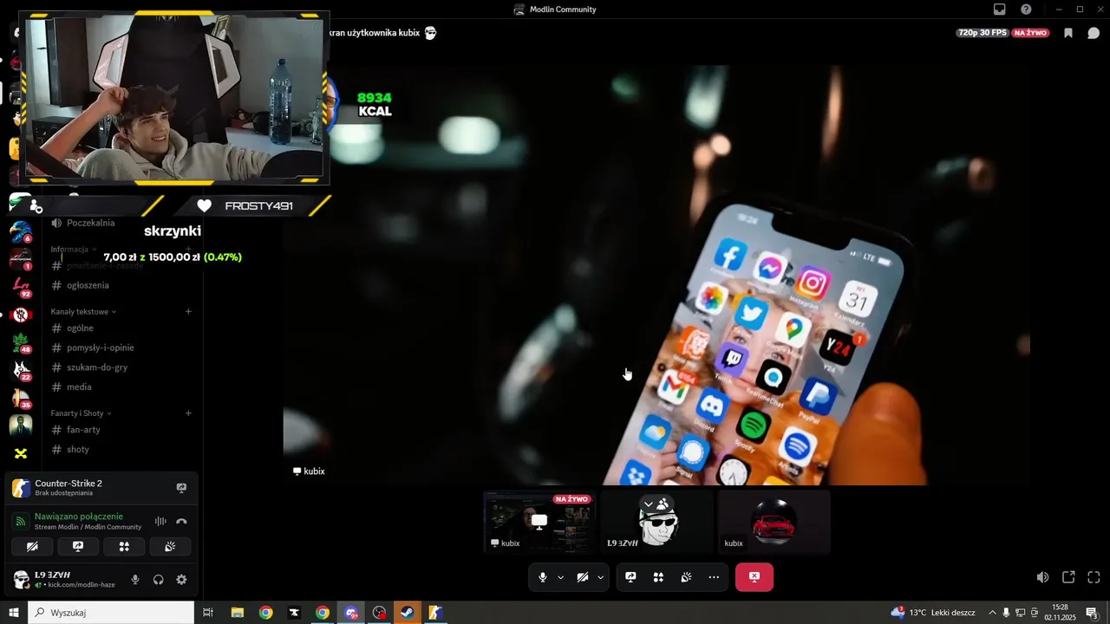Open the soundboard in the voice panel
The image size is (1110, 624).
(170, 547)
